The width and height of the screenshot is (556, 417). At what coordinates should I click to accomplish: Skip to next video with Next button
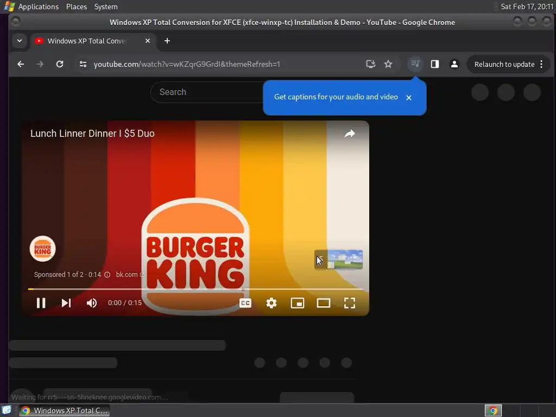click(x=66, y=303)
